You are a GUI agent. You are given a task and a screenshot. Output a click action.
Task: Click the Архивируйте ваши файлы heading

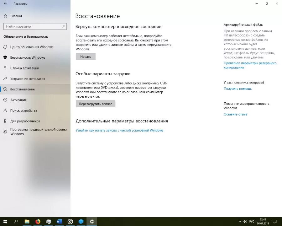tap(243, 25)
